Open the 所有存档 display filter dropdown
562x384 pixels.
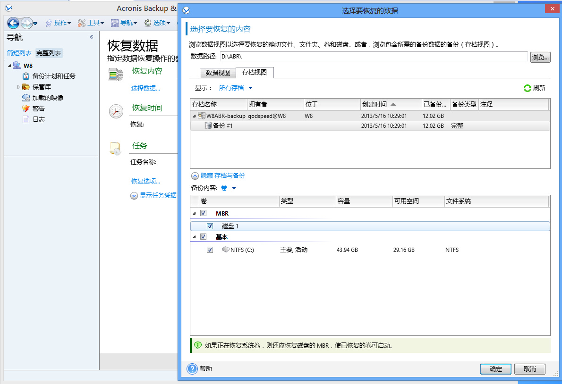[236, 88]
